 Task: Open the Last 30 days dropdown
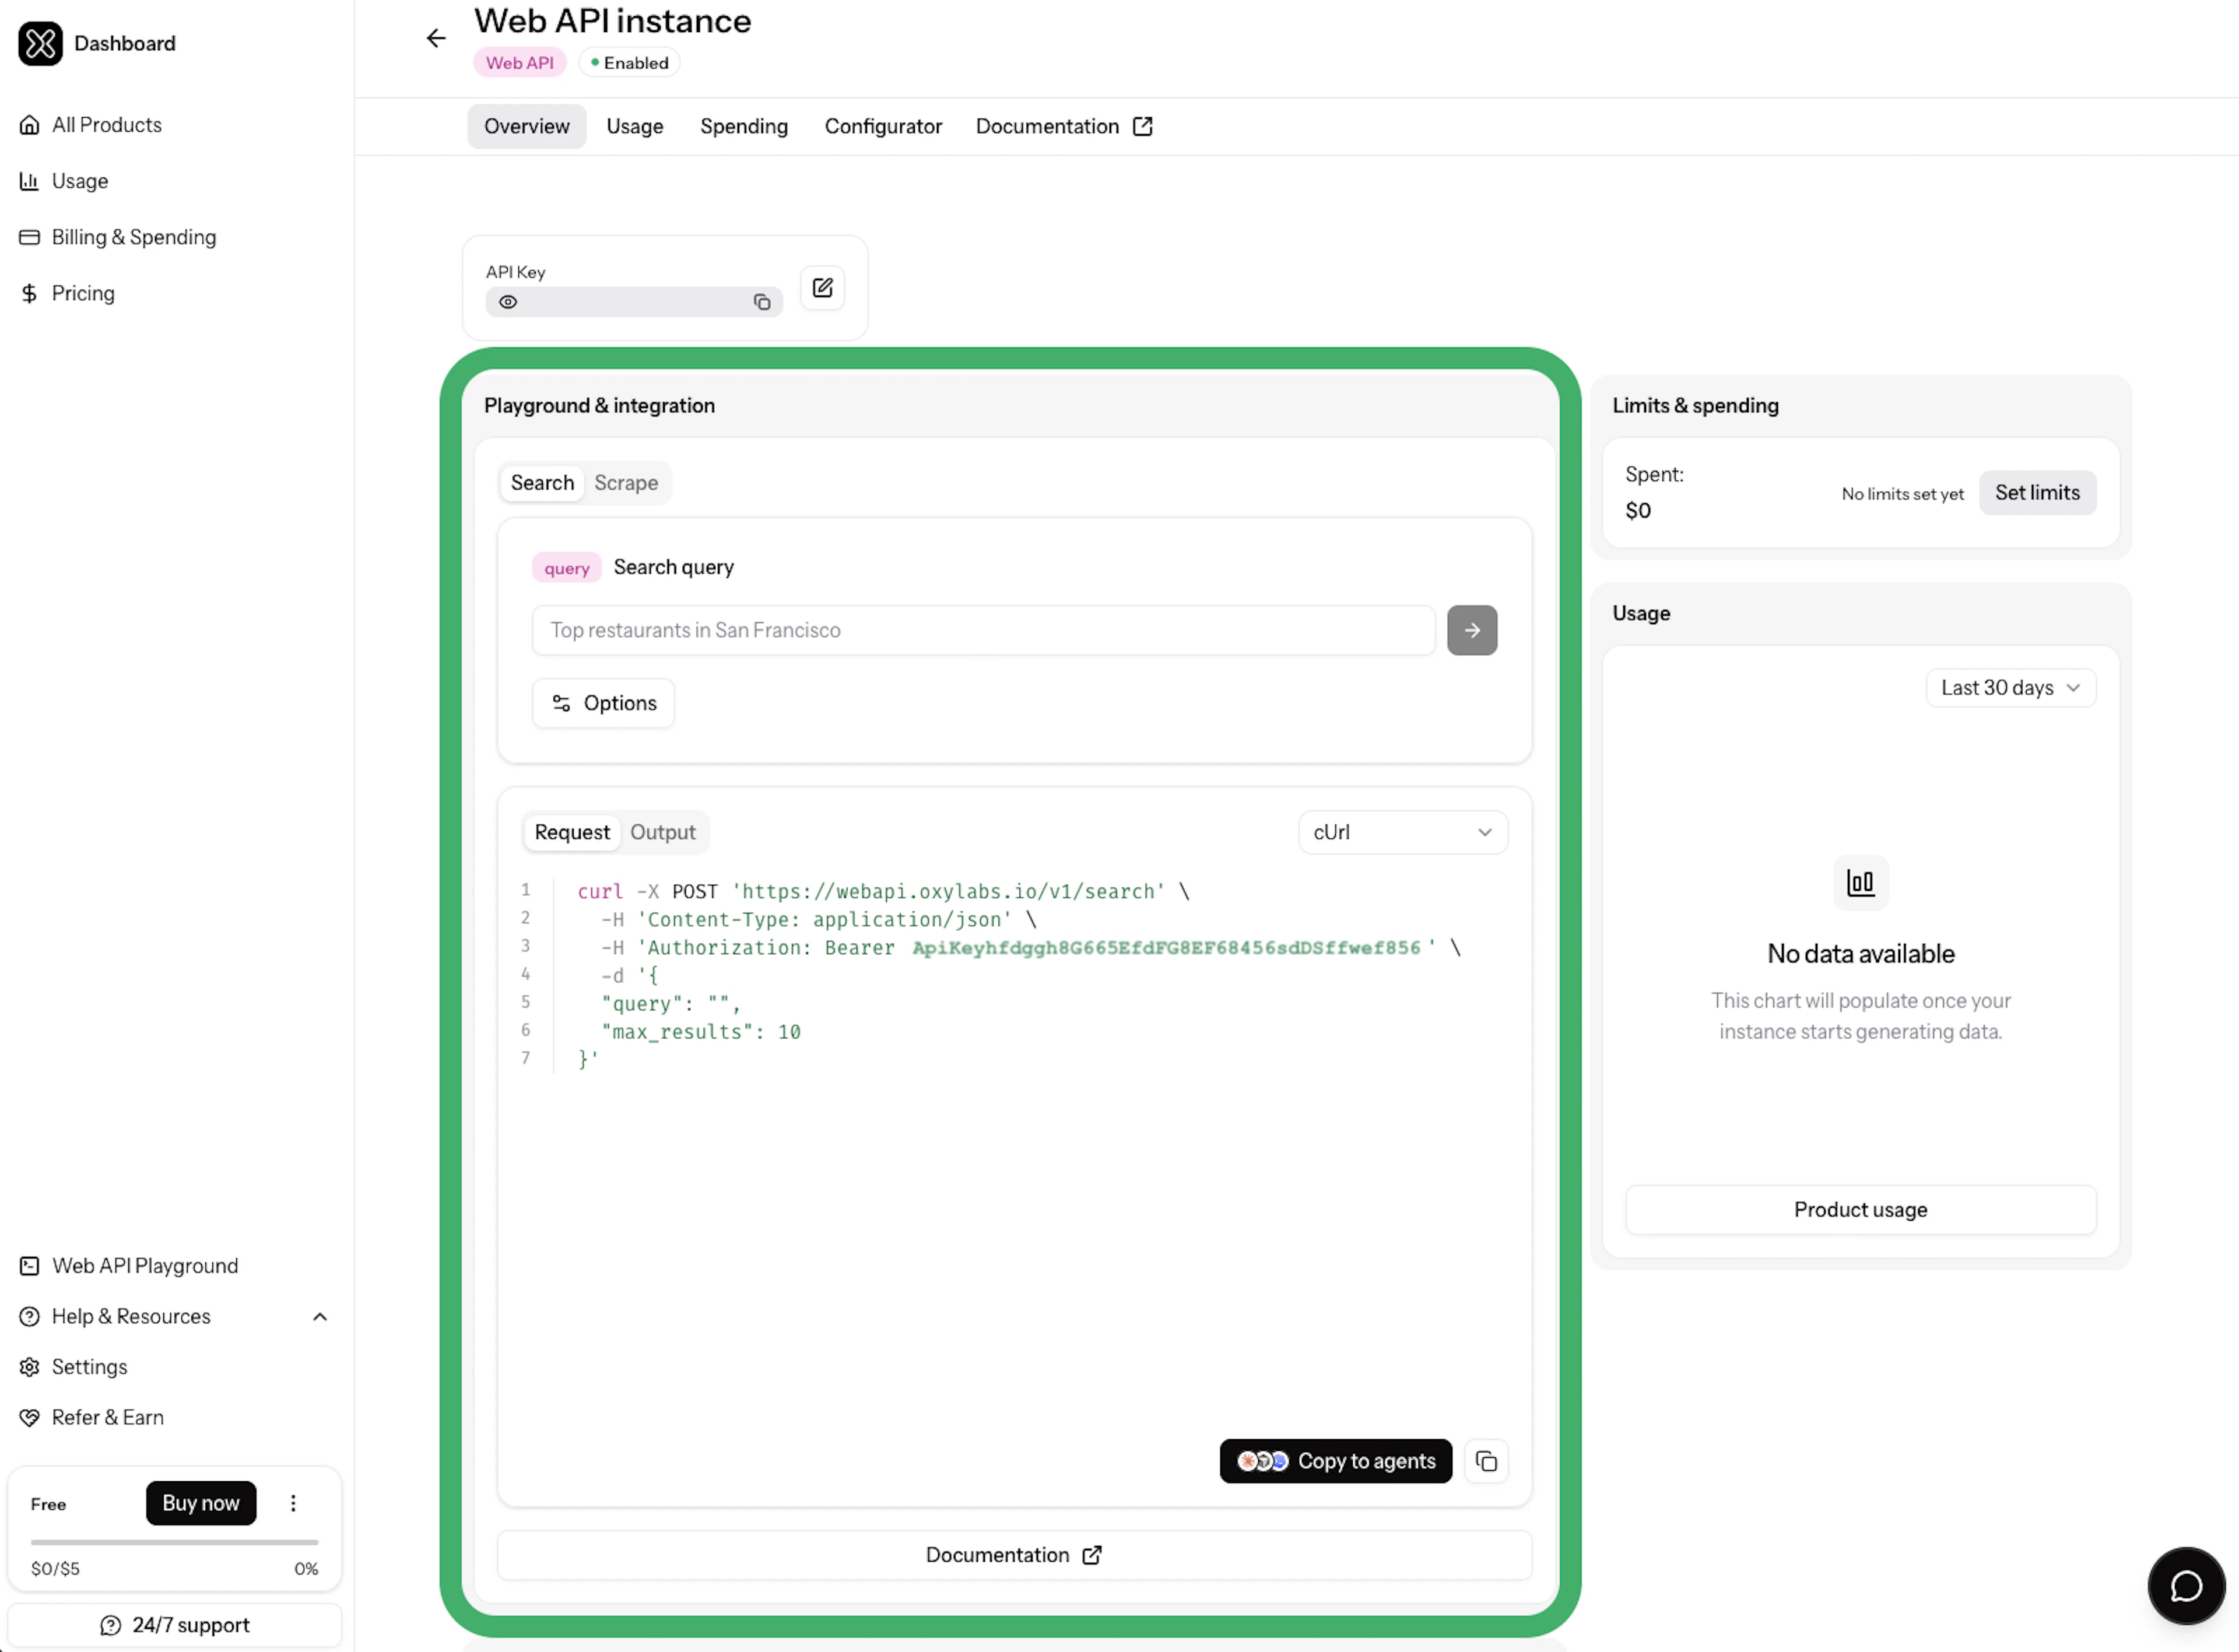[2010, 688]
